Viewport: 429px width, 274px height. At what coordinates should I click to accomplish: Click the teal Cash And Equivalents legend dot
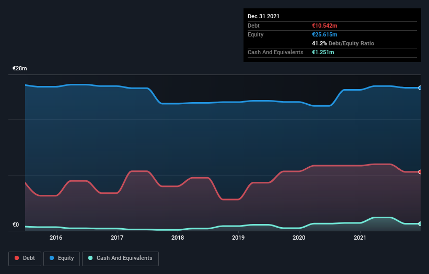[x=90, y=258]
